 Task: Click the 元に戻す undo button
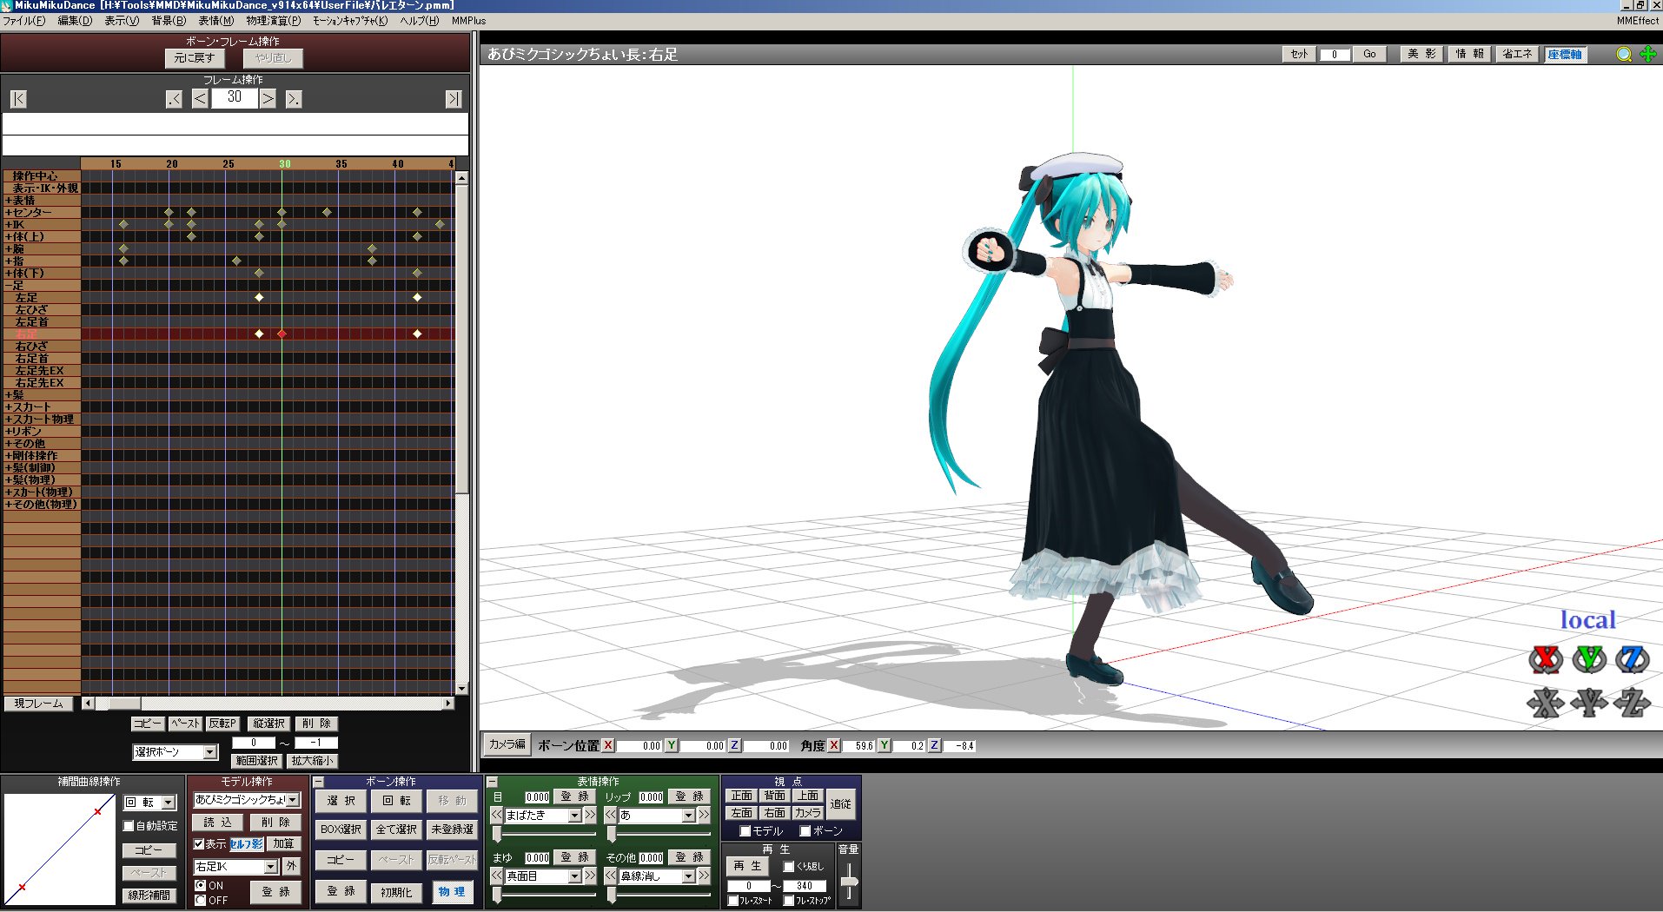(196, 58)
